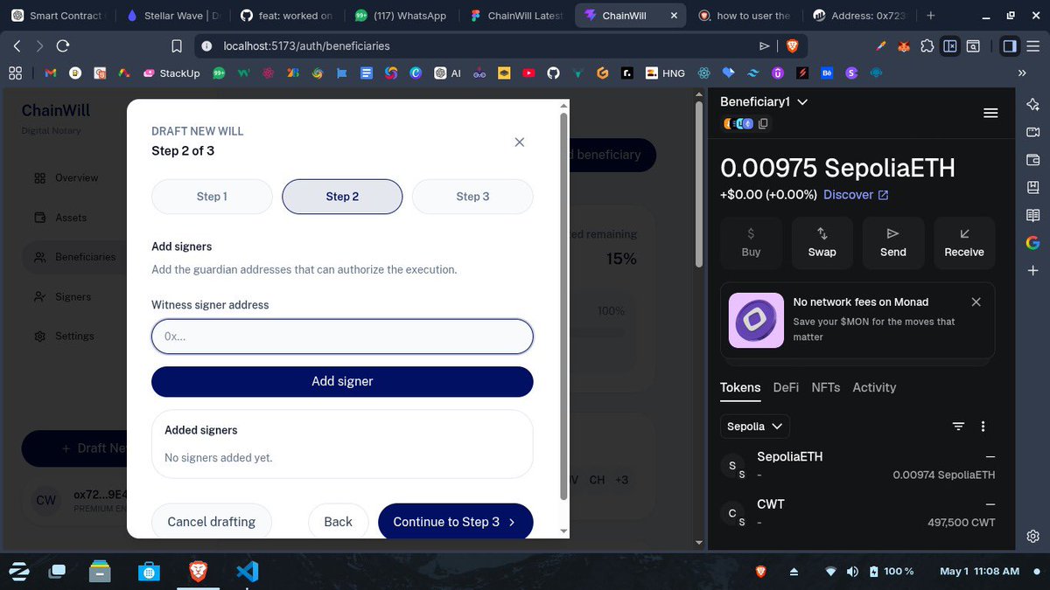Open Brave main hamburger menu
Image resolution: width=1050 pixels, height=590 pixels.
pyautogui.click(x=1033, y=45)
